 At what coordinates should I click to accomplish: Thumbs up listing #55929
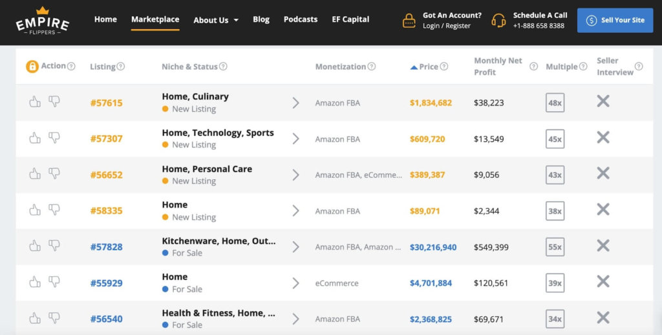(x=35, y=282)
